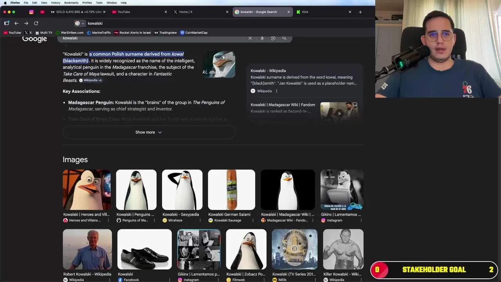Open the Penguins of Madagascar image result
The width and height of the screenshot is (501, 282).
136,190
